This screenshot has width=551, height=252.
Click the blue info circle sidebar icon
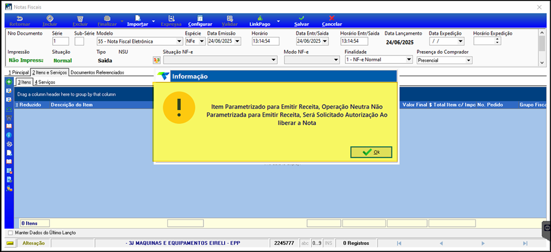[x=9, y=135]
